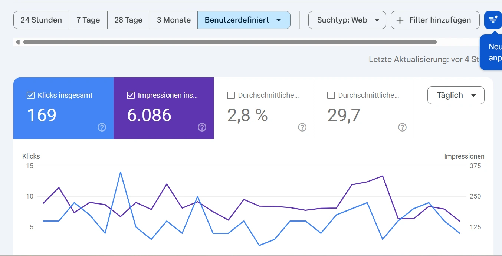Select the 3 Monate period
The height and width of the screenshot is (256, 502).
[x=173, y=20]
